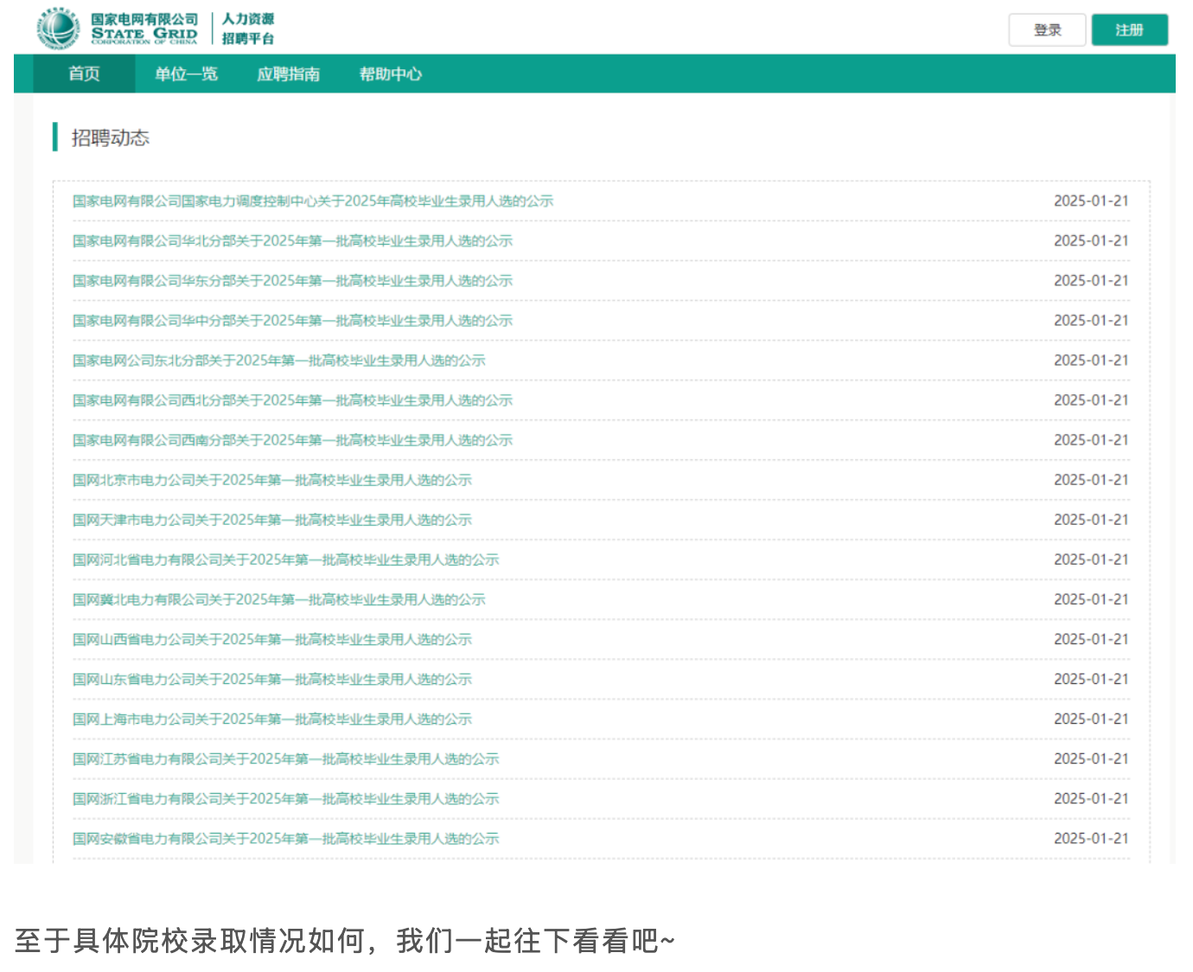
Task: Open the 国网冀北电力有限公司 notice link
Action: tap(278, 599)
